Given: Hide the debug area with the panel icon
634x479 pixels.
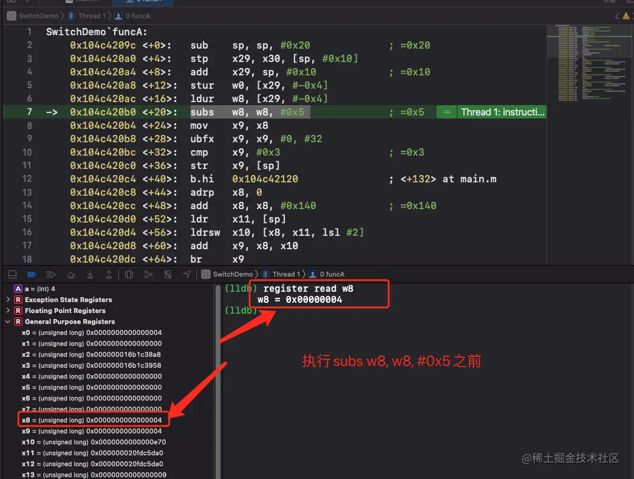Looking at the screenshot, I should point(13,275).
